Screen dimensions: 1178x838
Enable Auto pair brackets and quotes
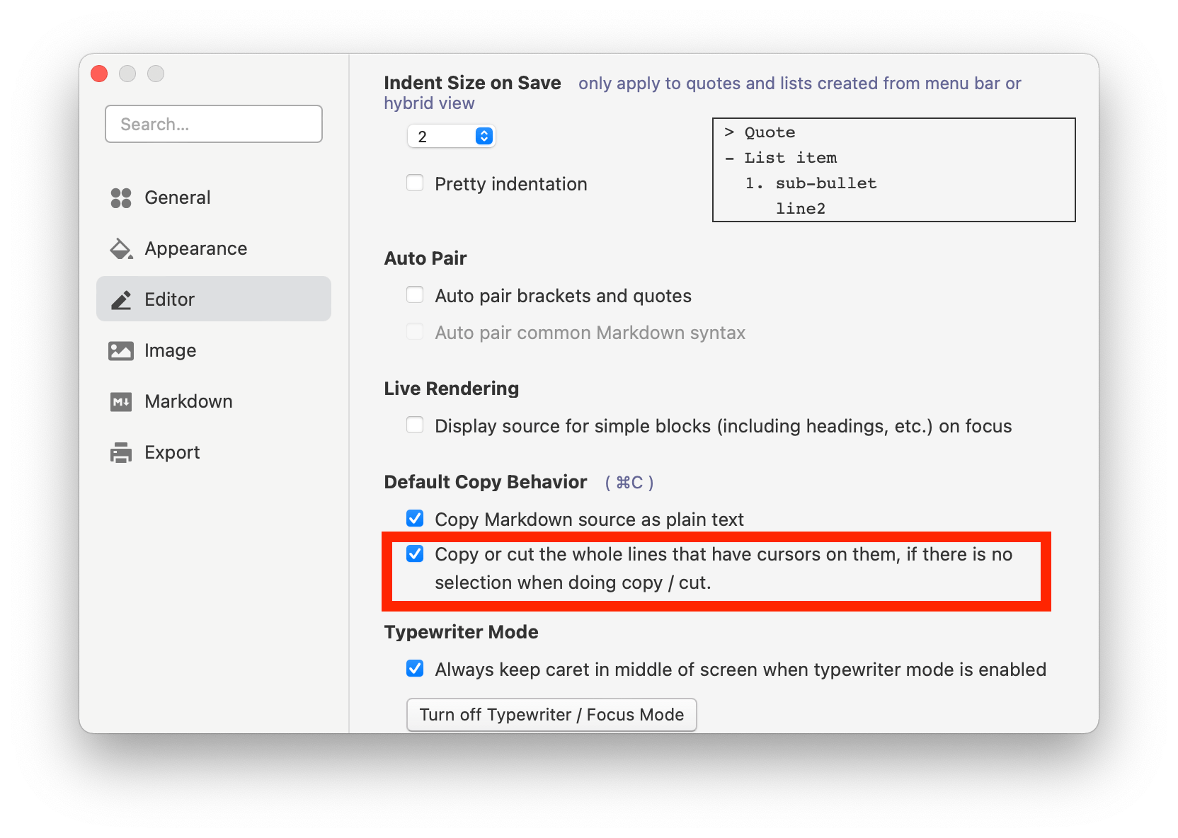(415, 295)
